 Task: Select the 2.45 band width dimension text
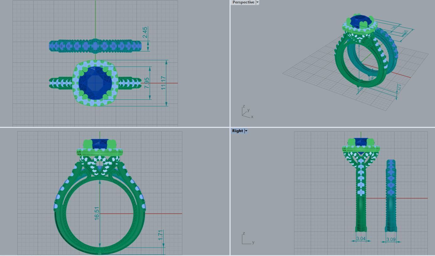145,32
